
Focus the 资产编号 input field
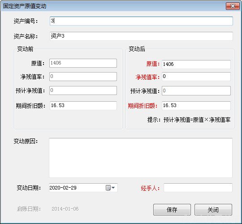coord(141,21)
